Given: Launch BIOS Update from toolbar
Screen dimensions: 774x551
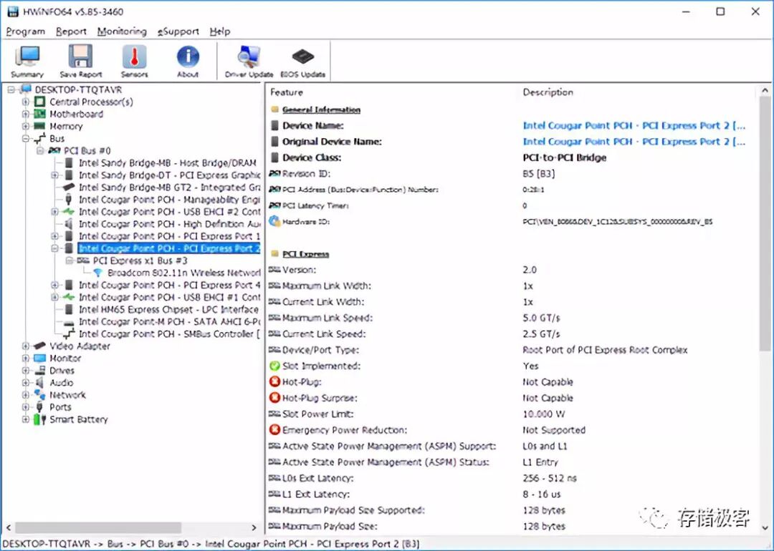Looking at the screenshot, I should (302, 61).
